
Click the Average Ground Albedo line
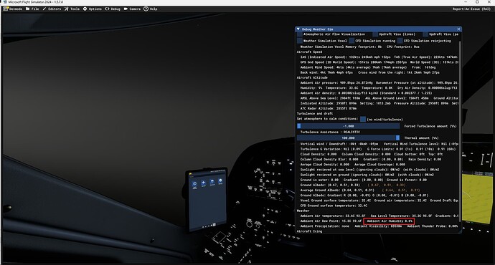(x=360, y=190)
